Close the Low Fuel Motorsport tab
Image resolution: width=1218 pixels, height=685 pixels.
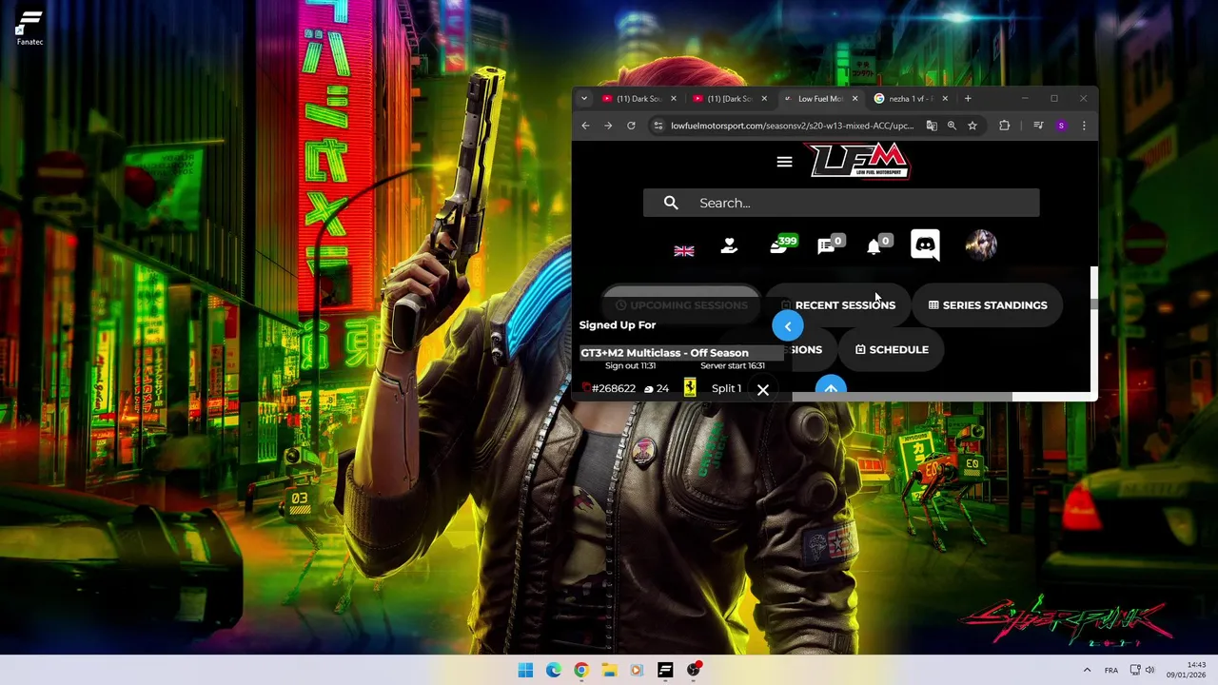(855, 99)
